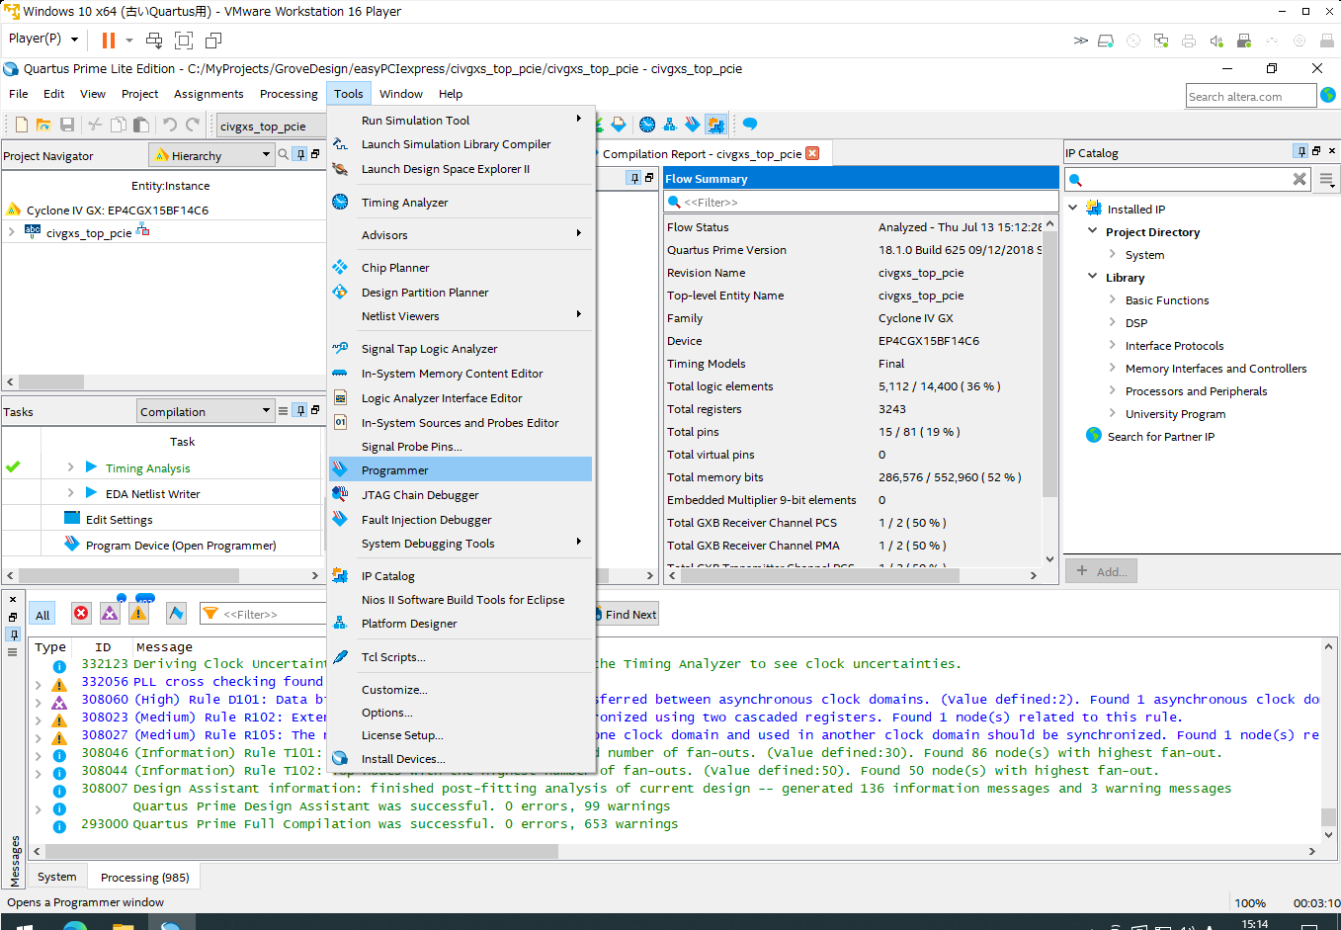
Task: Choose License Setup... menu entry
Action: tap(461, 735)
